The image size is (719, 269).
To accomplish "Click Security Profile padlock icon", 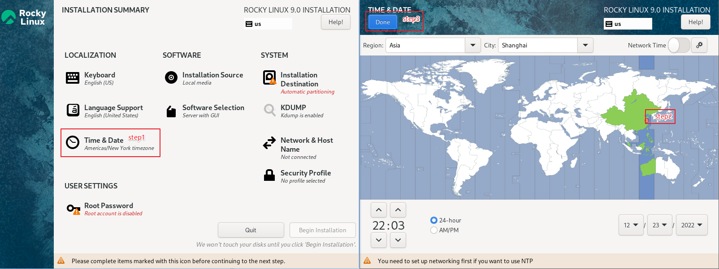I will [x=269, y=175].
